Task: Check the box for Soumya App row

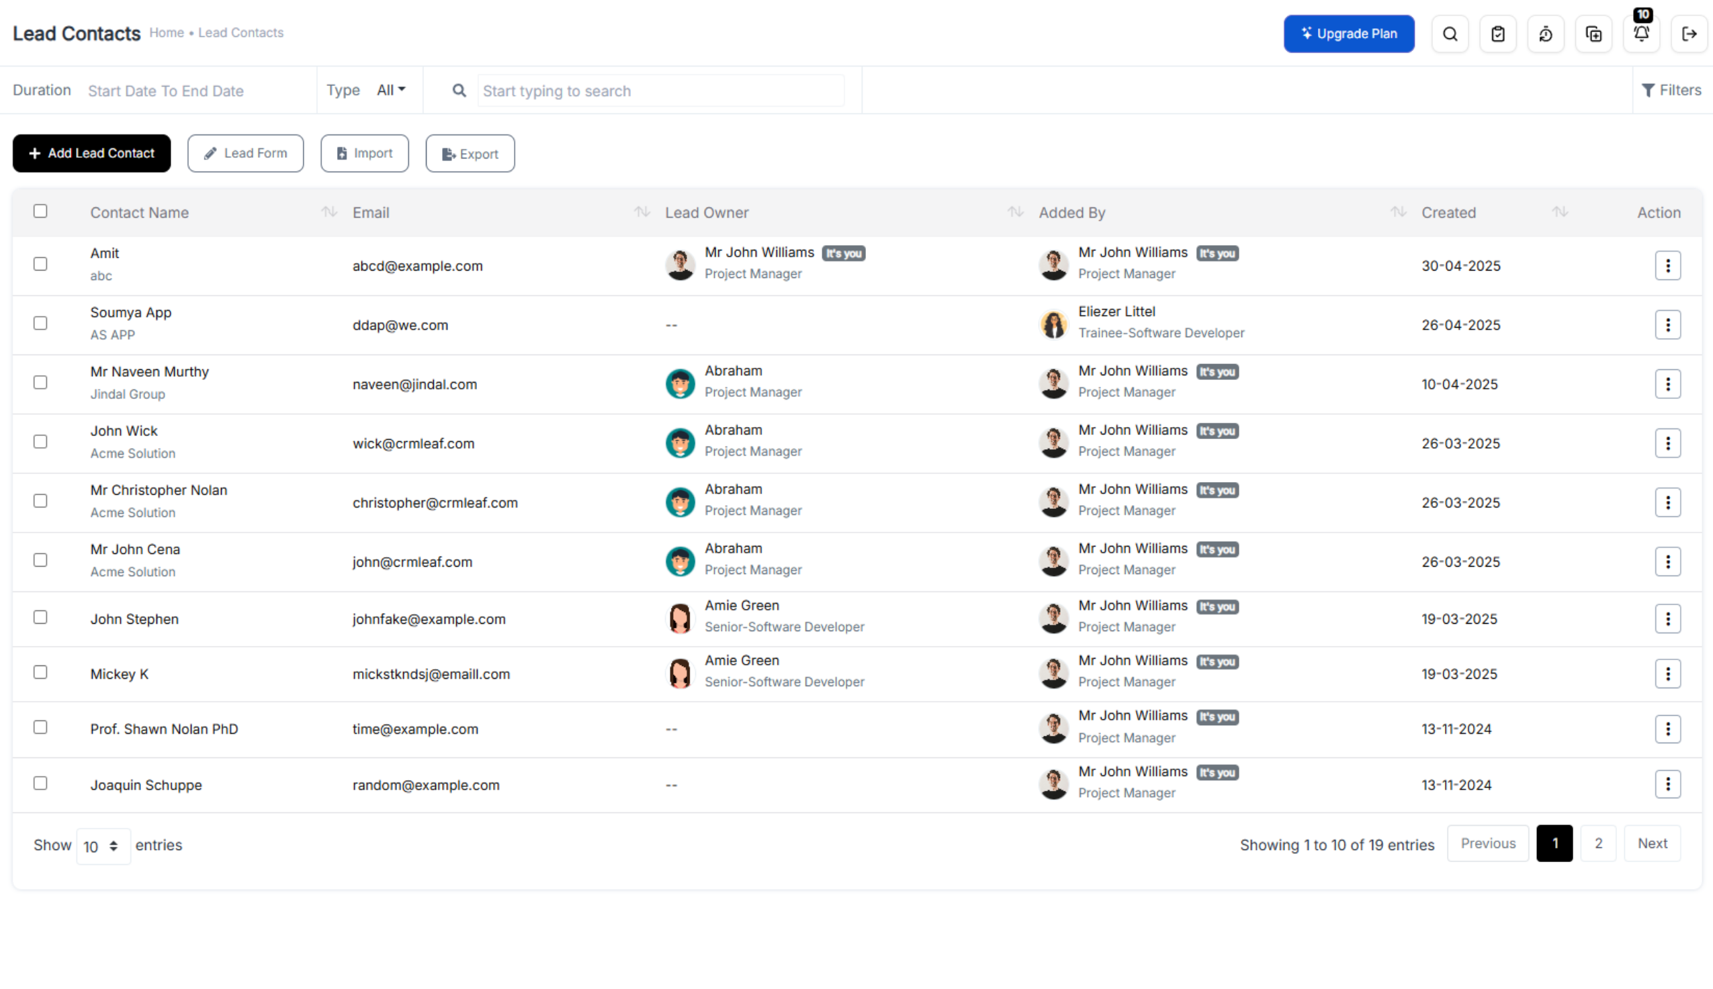Action: tap(41, 324)
